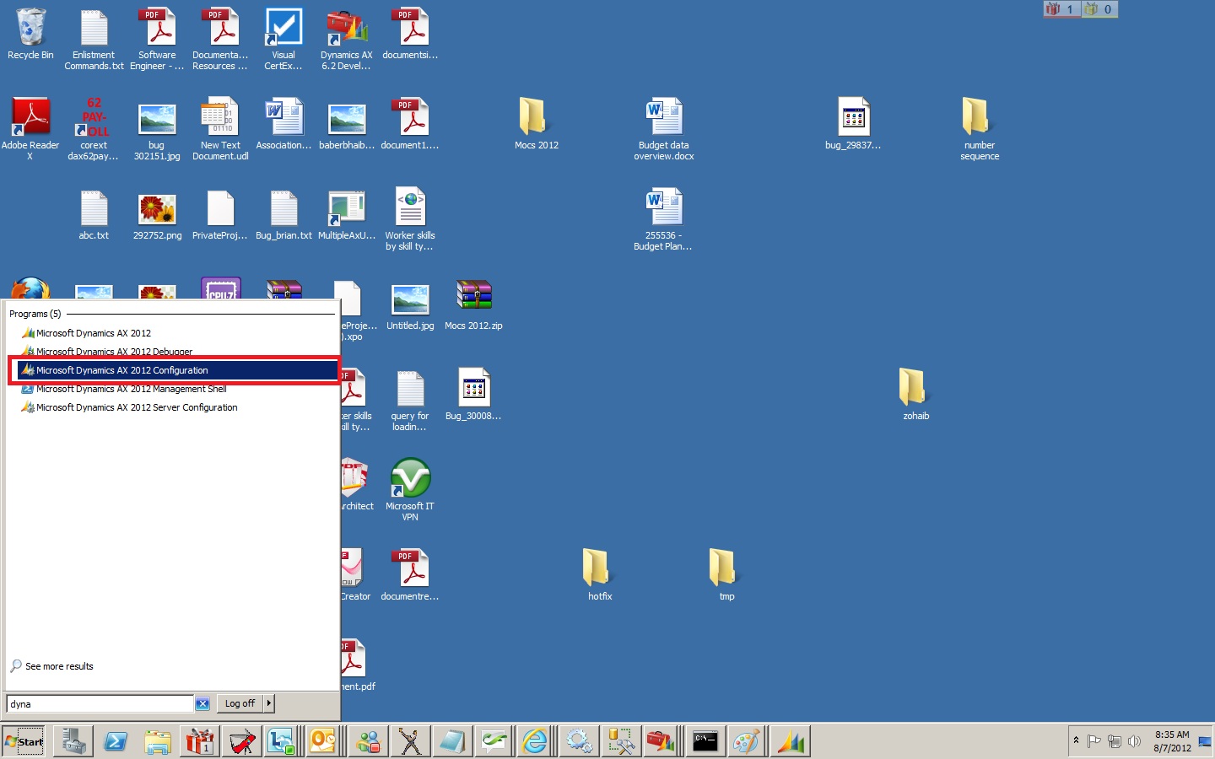The height and width of the screenshot is (759, 1215).
Task: Open Dynamics AX icon in the taskbar
Action: [791, 742]
